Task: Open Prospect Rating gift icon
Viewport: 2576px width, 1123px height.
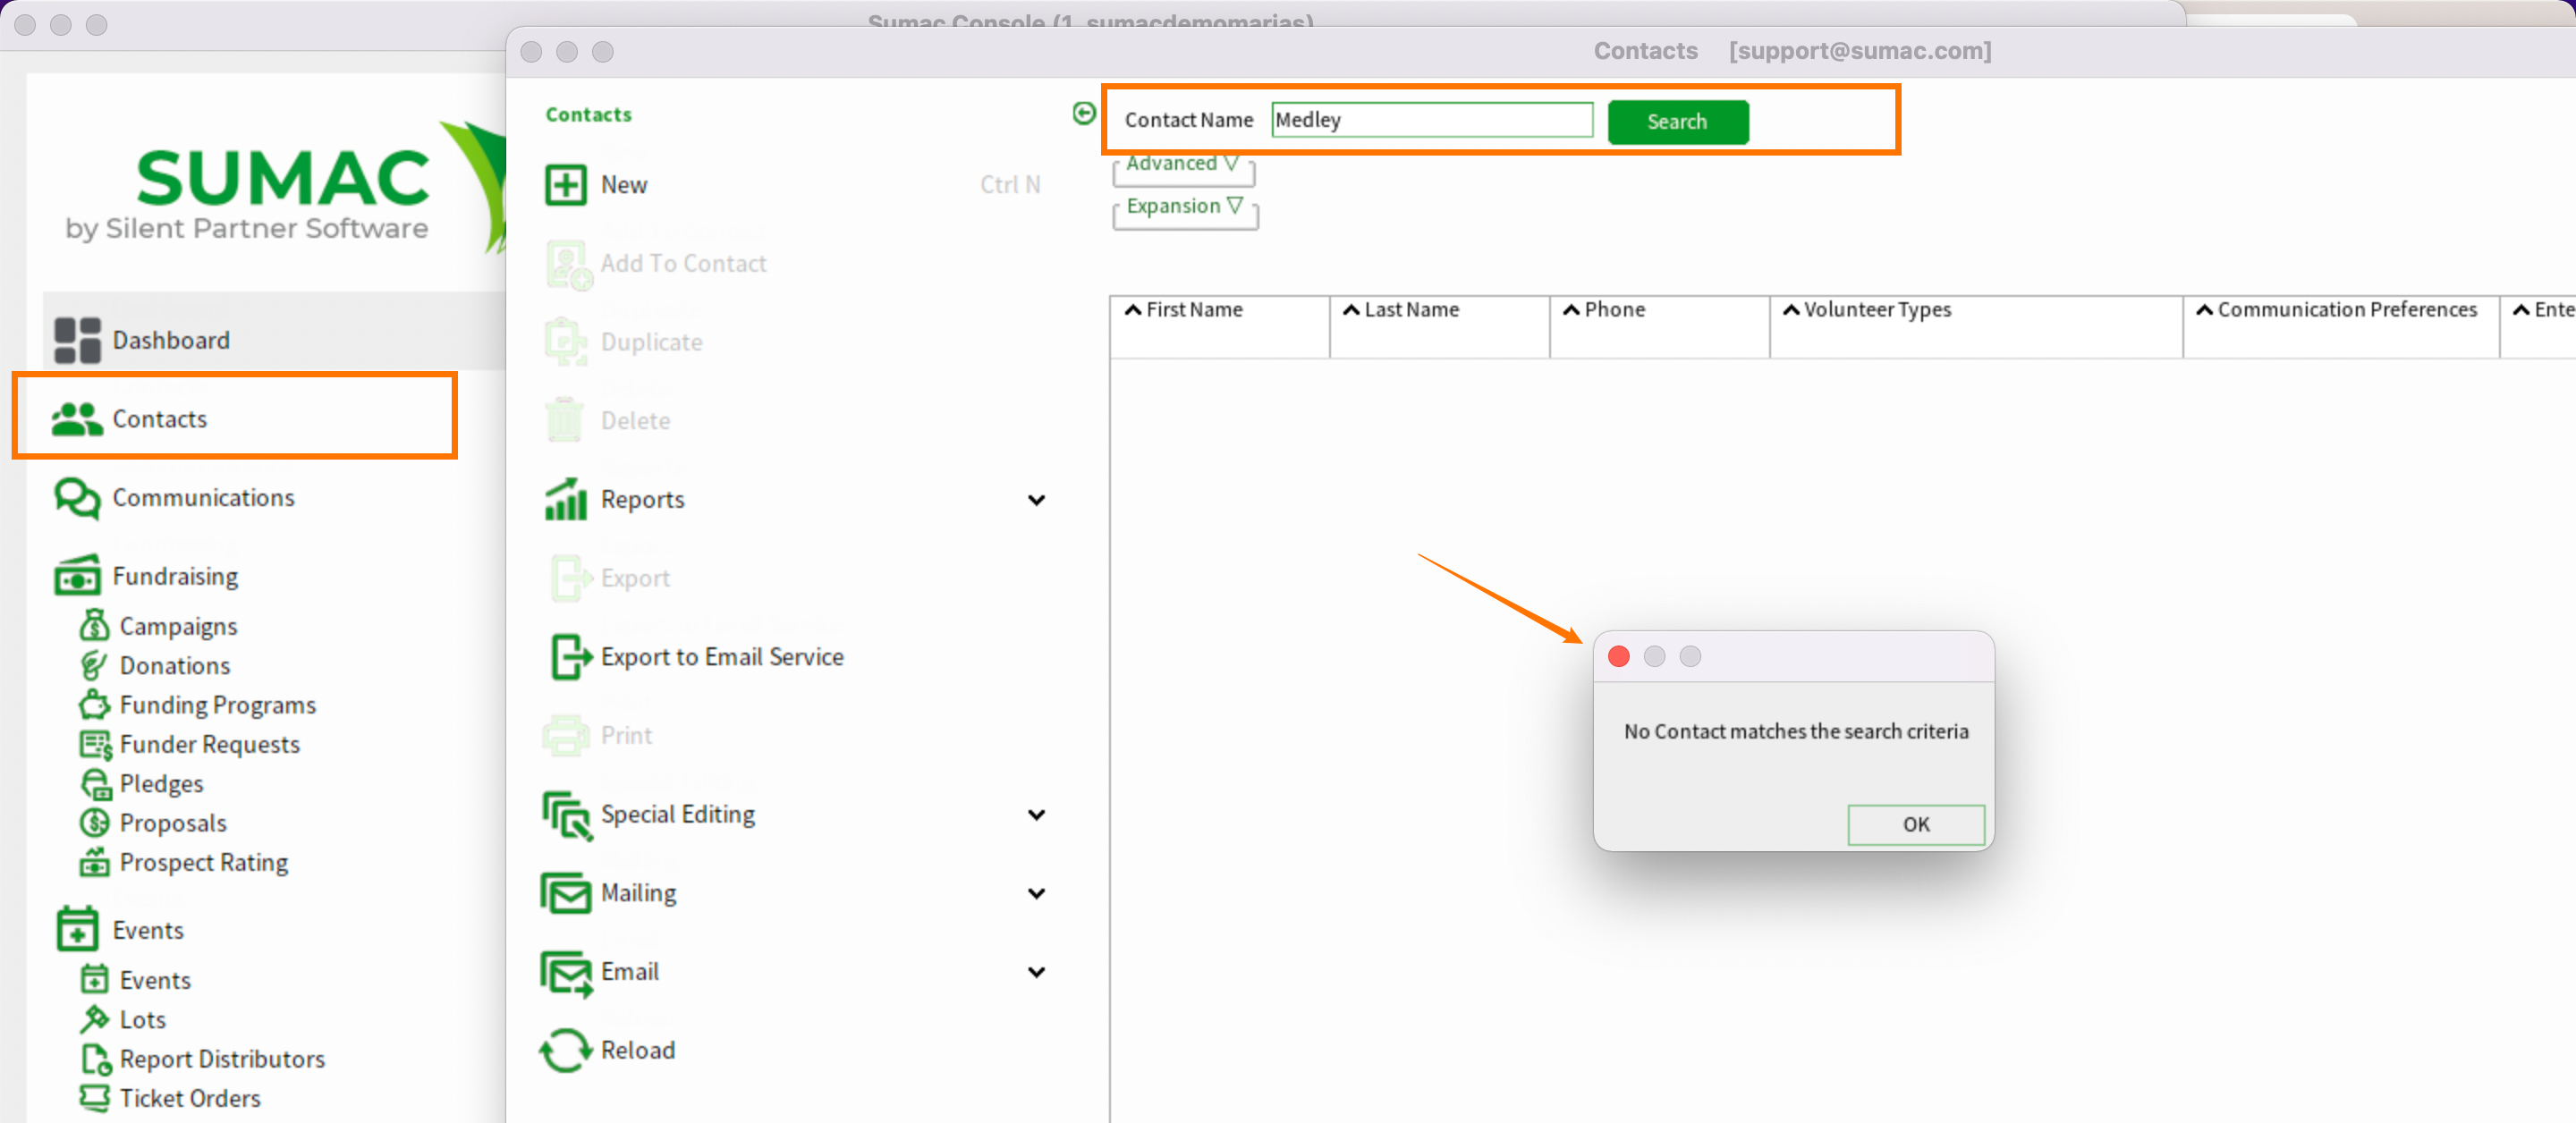Action: [x=94, y=862]
